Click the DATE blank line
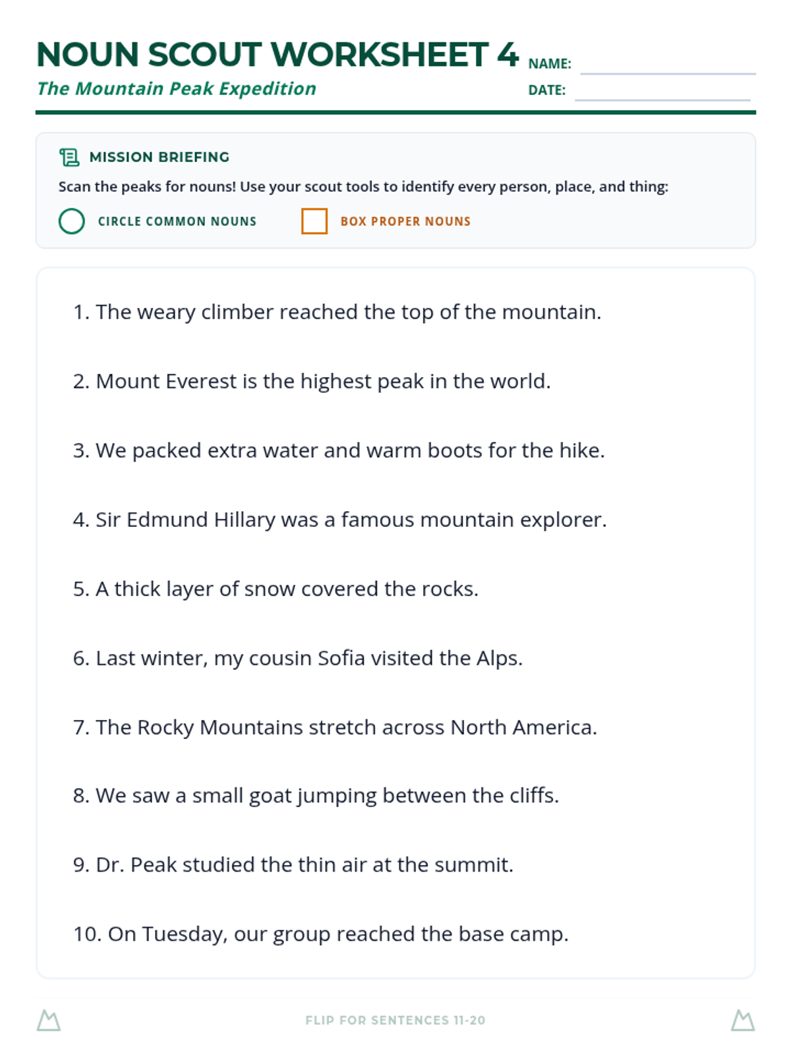 (x=662, y=100)
